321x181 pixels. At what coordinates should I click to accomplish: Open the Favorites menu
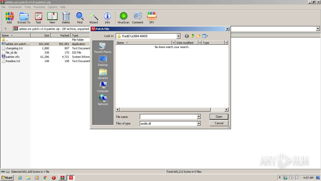click(x=39, y=7)
